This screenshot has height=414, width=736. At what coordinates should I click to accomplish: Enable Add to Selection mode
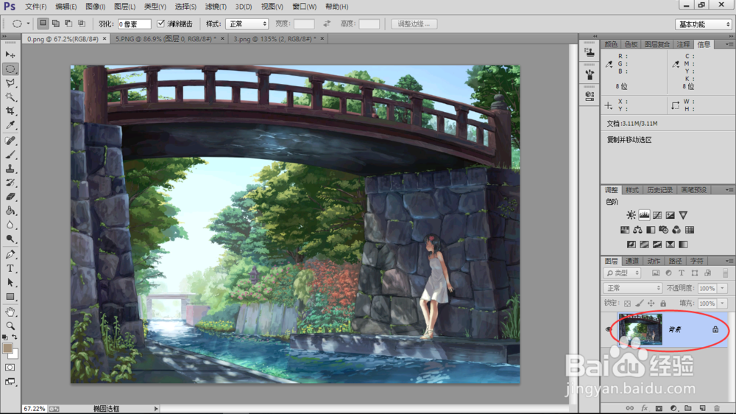coord(55,24)
